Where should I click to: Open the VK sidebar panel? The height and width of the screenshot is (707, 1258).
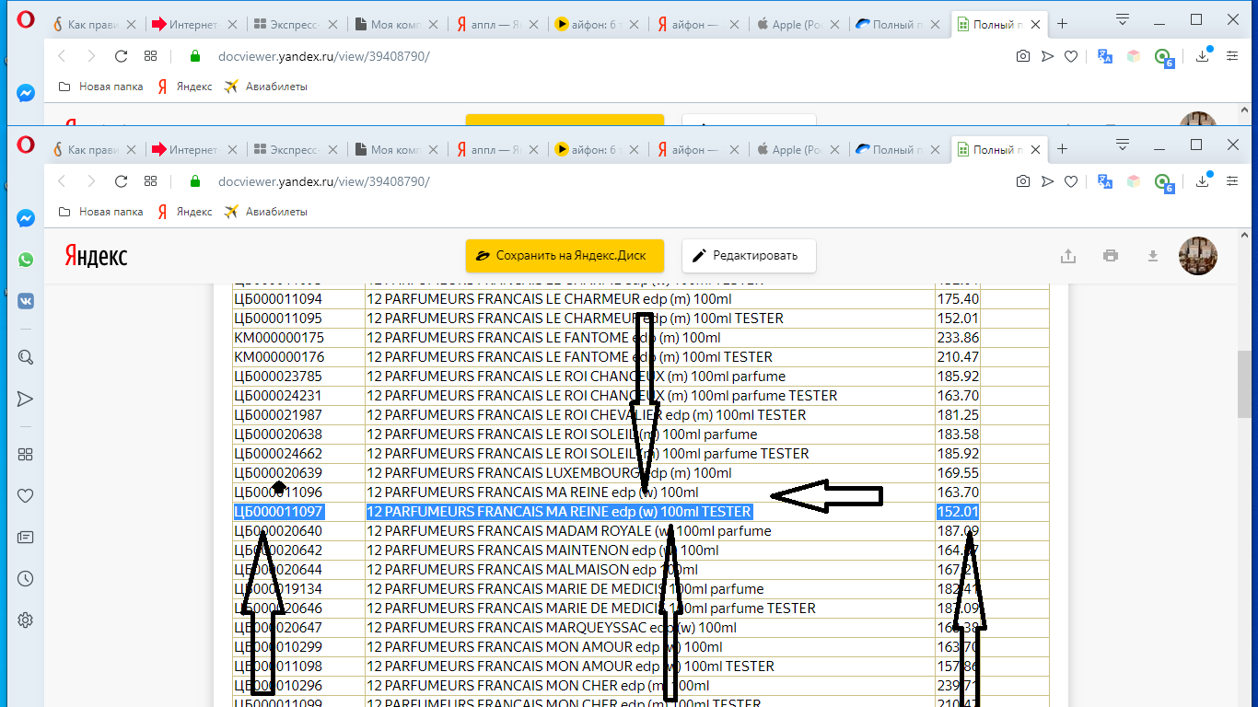pos(26,301)
